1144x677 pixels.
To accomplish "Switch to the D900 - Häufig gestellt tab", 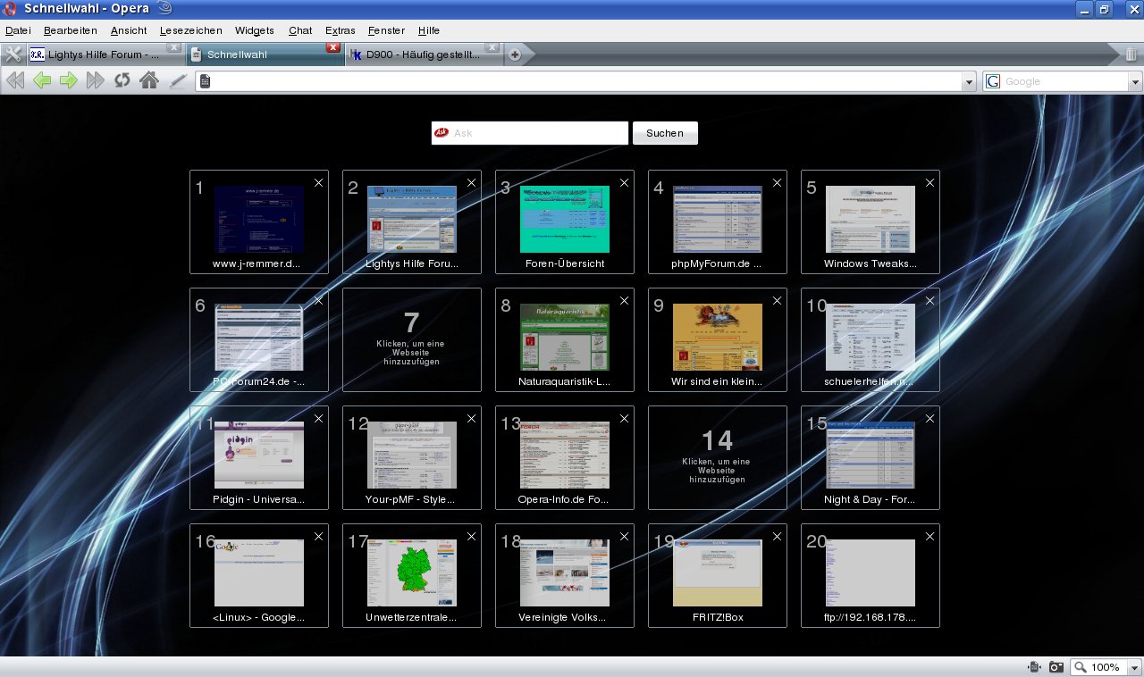I will click(x=424, y=54).
